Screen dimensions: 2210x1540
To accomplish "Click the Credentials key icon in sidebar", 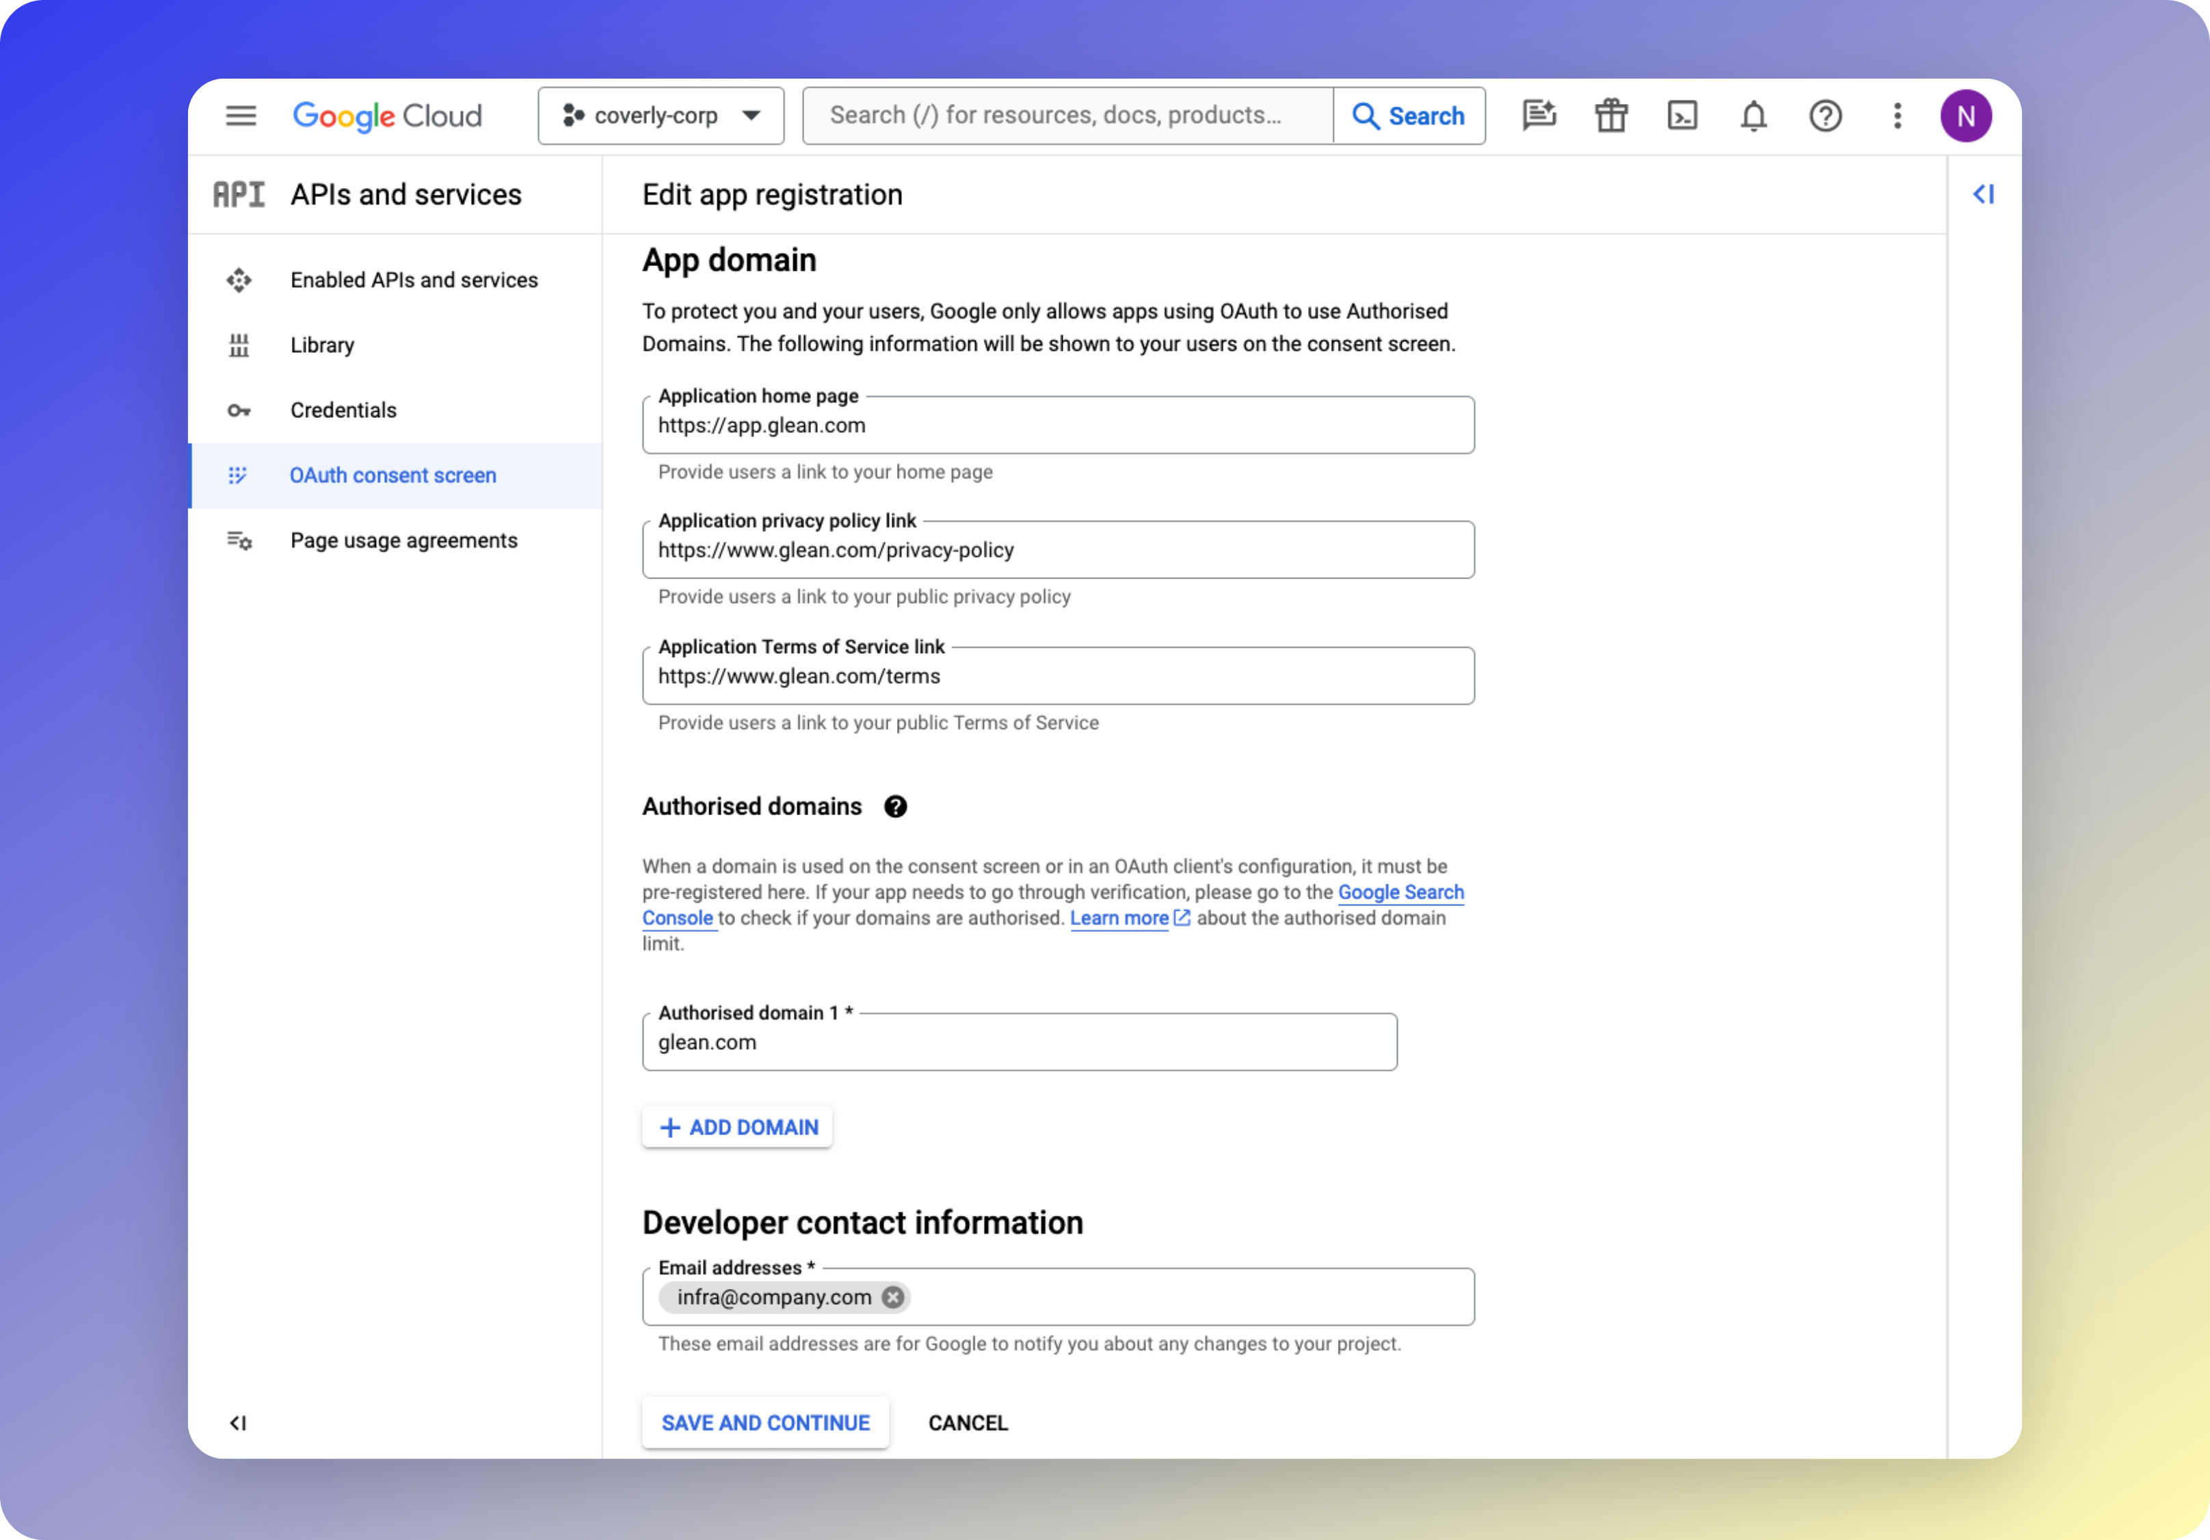I will click(239, 410).
